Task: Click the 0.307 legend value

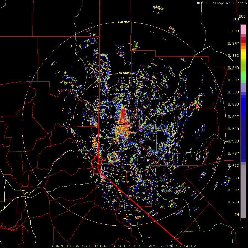Action: tap(233, 190)
